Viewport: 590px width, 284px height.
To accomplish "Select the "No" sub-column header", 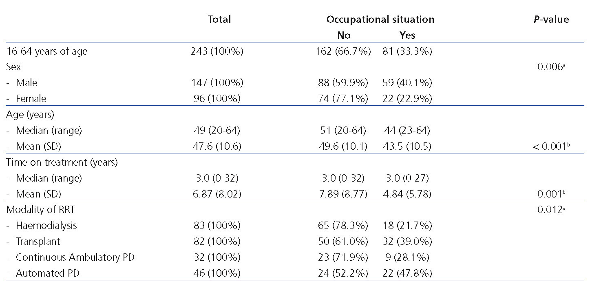I will tap(344, 35).
